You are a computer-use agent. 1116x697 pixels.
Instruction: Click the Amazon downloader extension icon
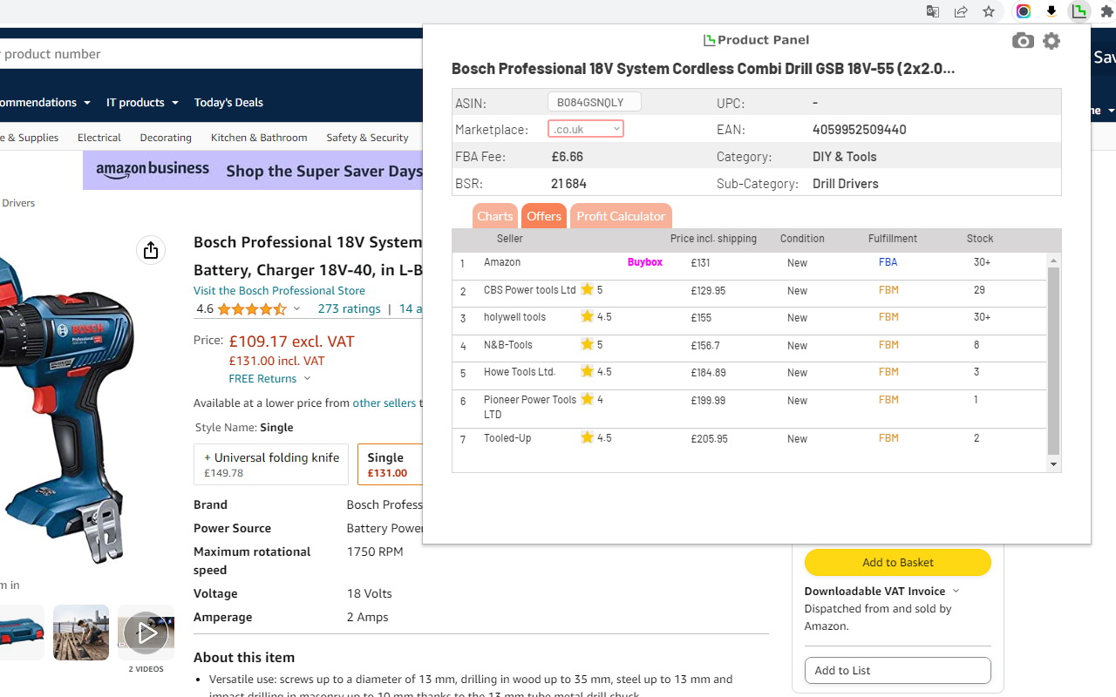[1051, 11]
